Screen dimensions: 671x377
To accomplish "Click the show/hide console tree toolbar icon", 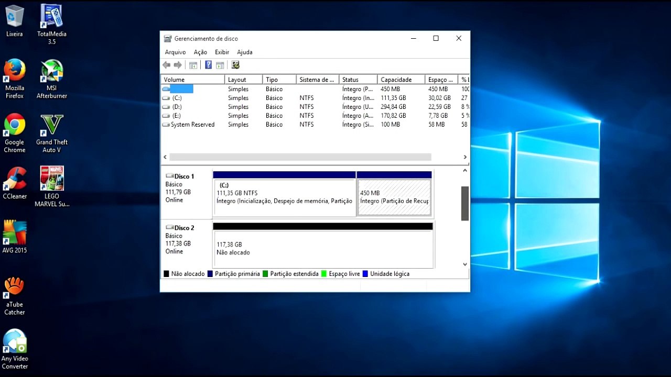I will (193, 65).
